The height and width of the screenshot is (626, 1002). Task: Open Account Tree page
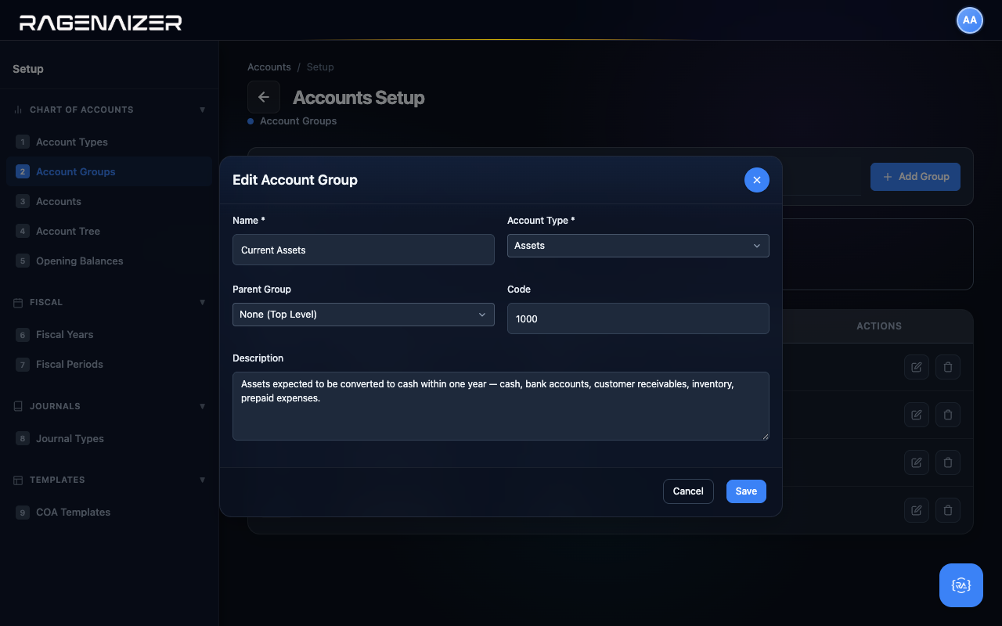[x=109, y=231]
